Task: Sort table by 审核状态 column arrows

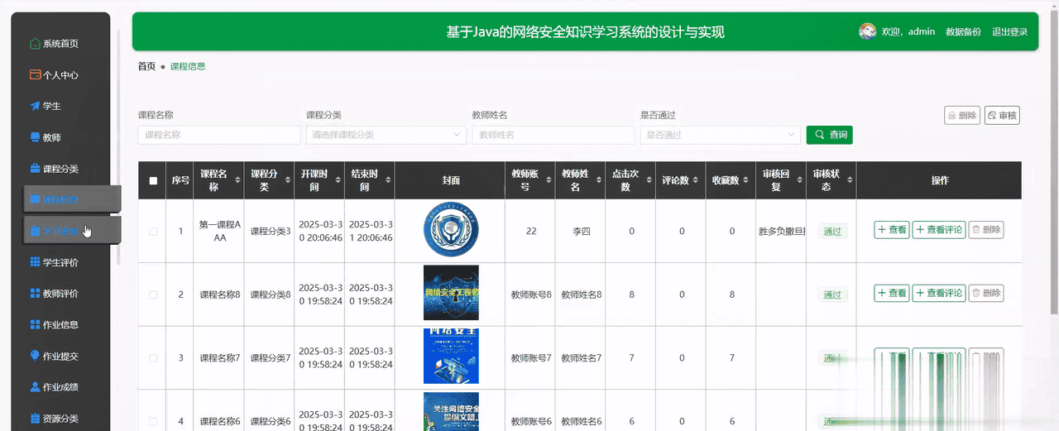Action: [x=849, y=180]
